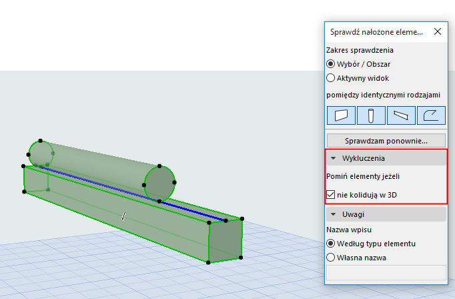The width and height of the screenshot is (455, 299).
Task: Collapse the Wykluczenia section
Action: pyautogui.click(x=333, y=158)
